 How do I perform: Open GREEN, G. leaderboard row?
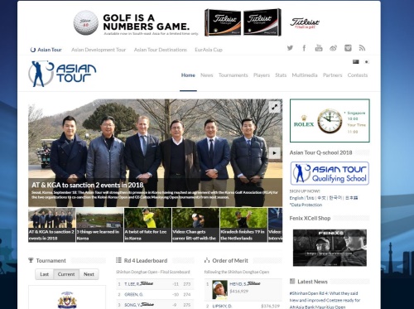(155, 295)
